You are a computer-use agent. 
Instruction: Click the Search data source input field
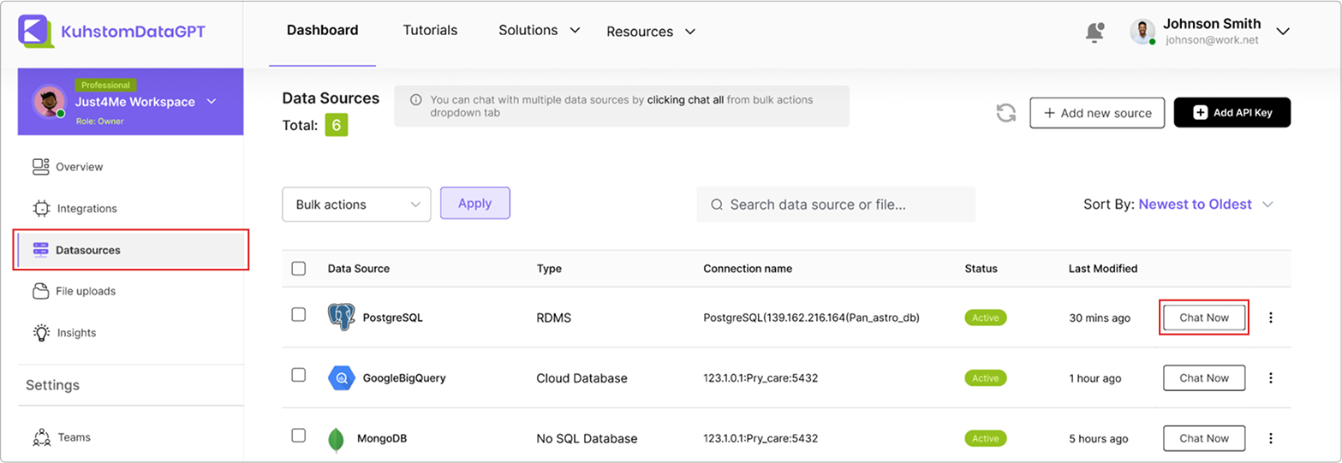click(835, 205)
